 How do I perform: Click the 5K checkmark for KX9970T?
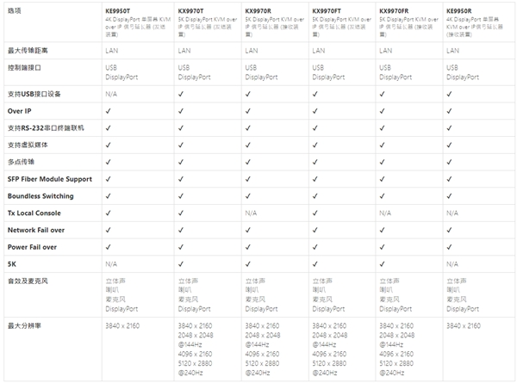click(x=181, y=264)
